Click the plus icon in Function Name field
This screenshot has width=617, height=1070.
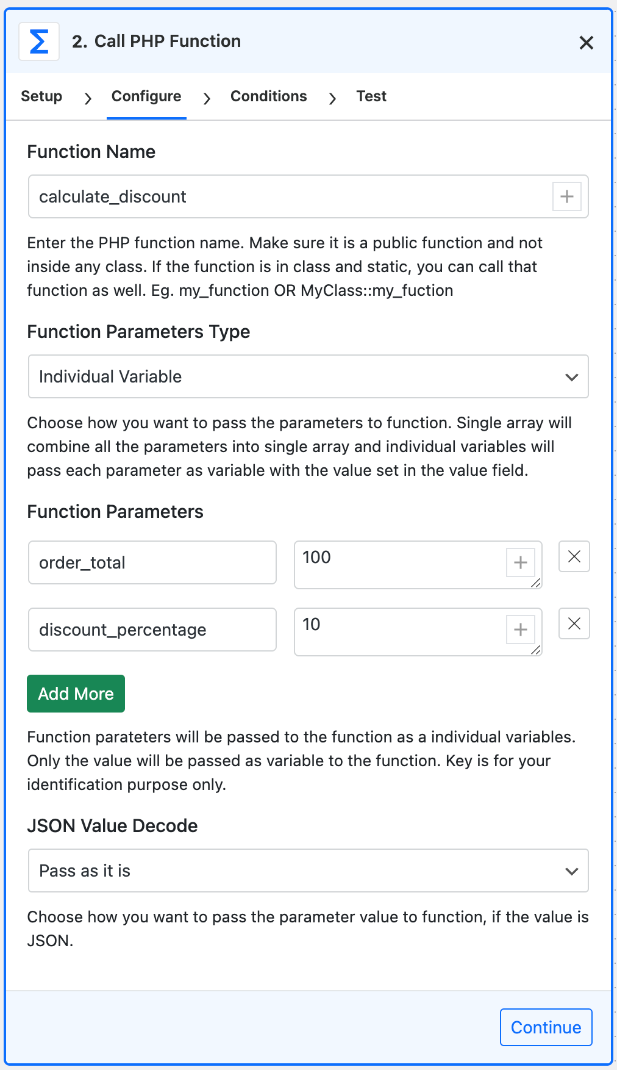(566, 196)
